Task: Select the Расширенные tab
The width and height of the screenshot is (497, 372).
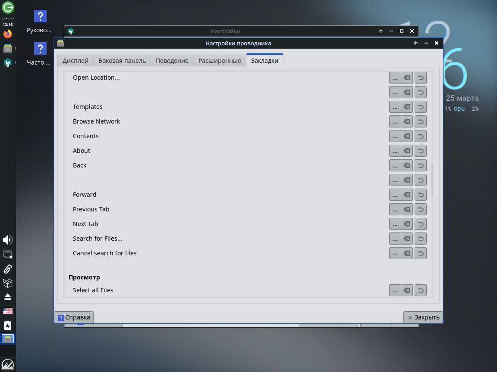Action: coord(220,60)
